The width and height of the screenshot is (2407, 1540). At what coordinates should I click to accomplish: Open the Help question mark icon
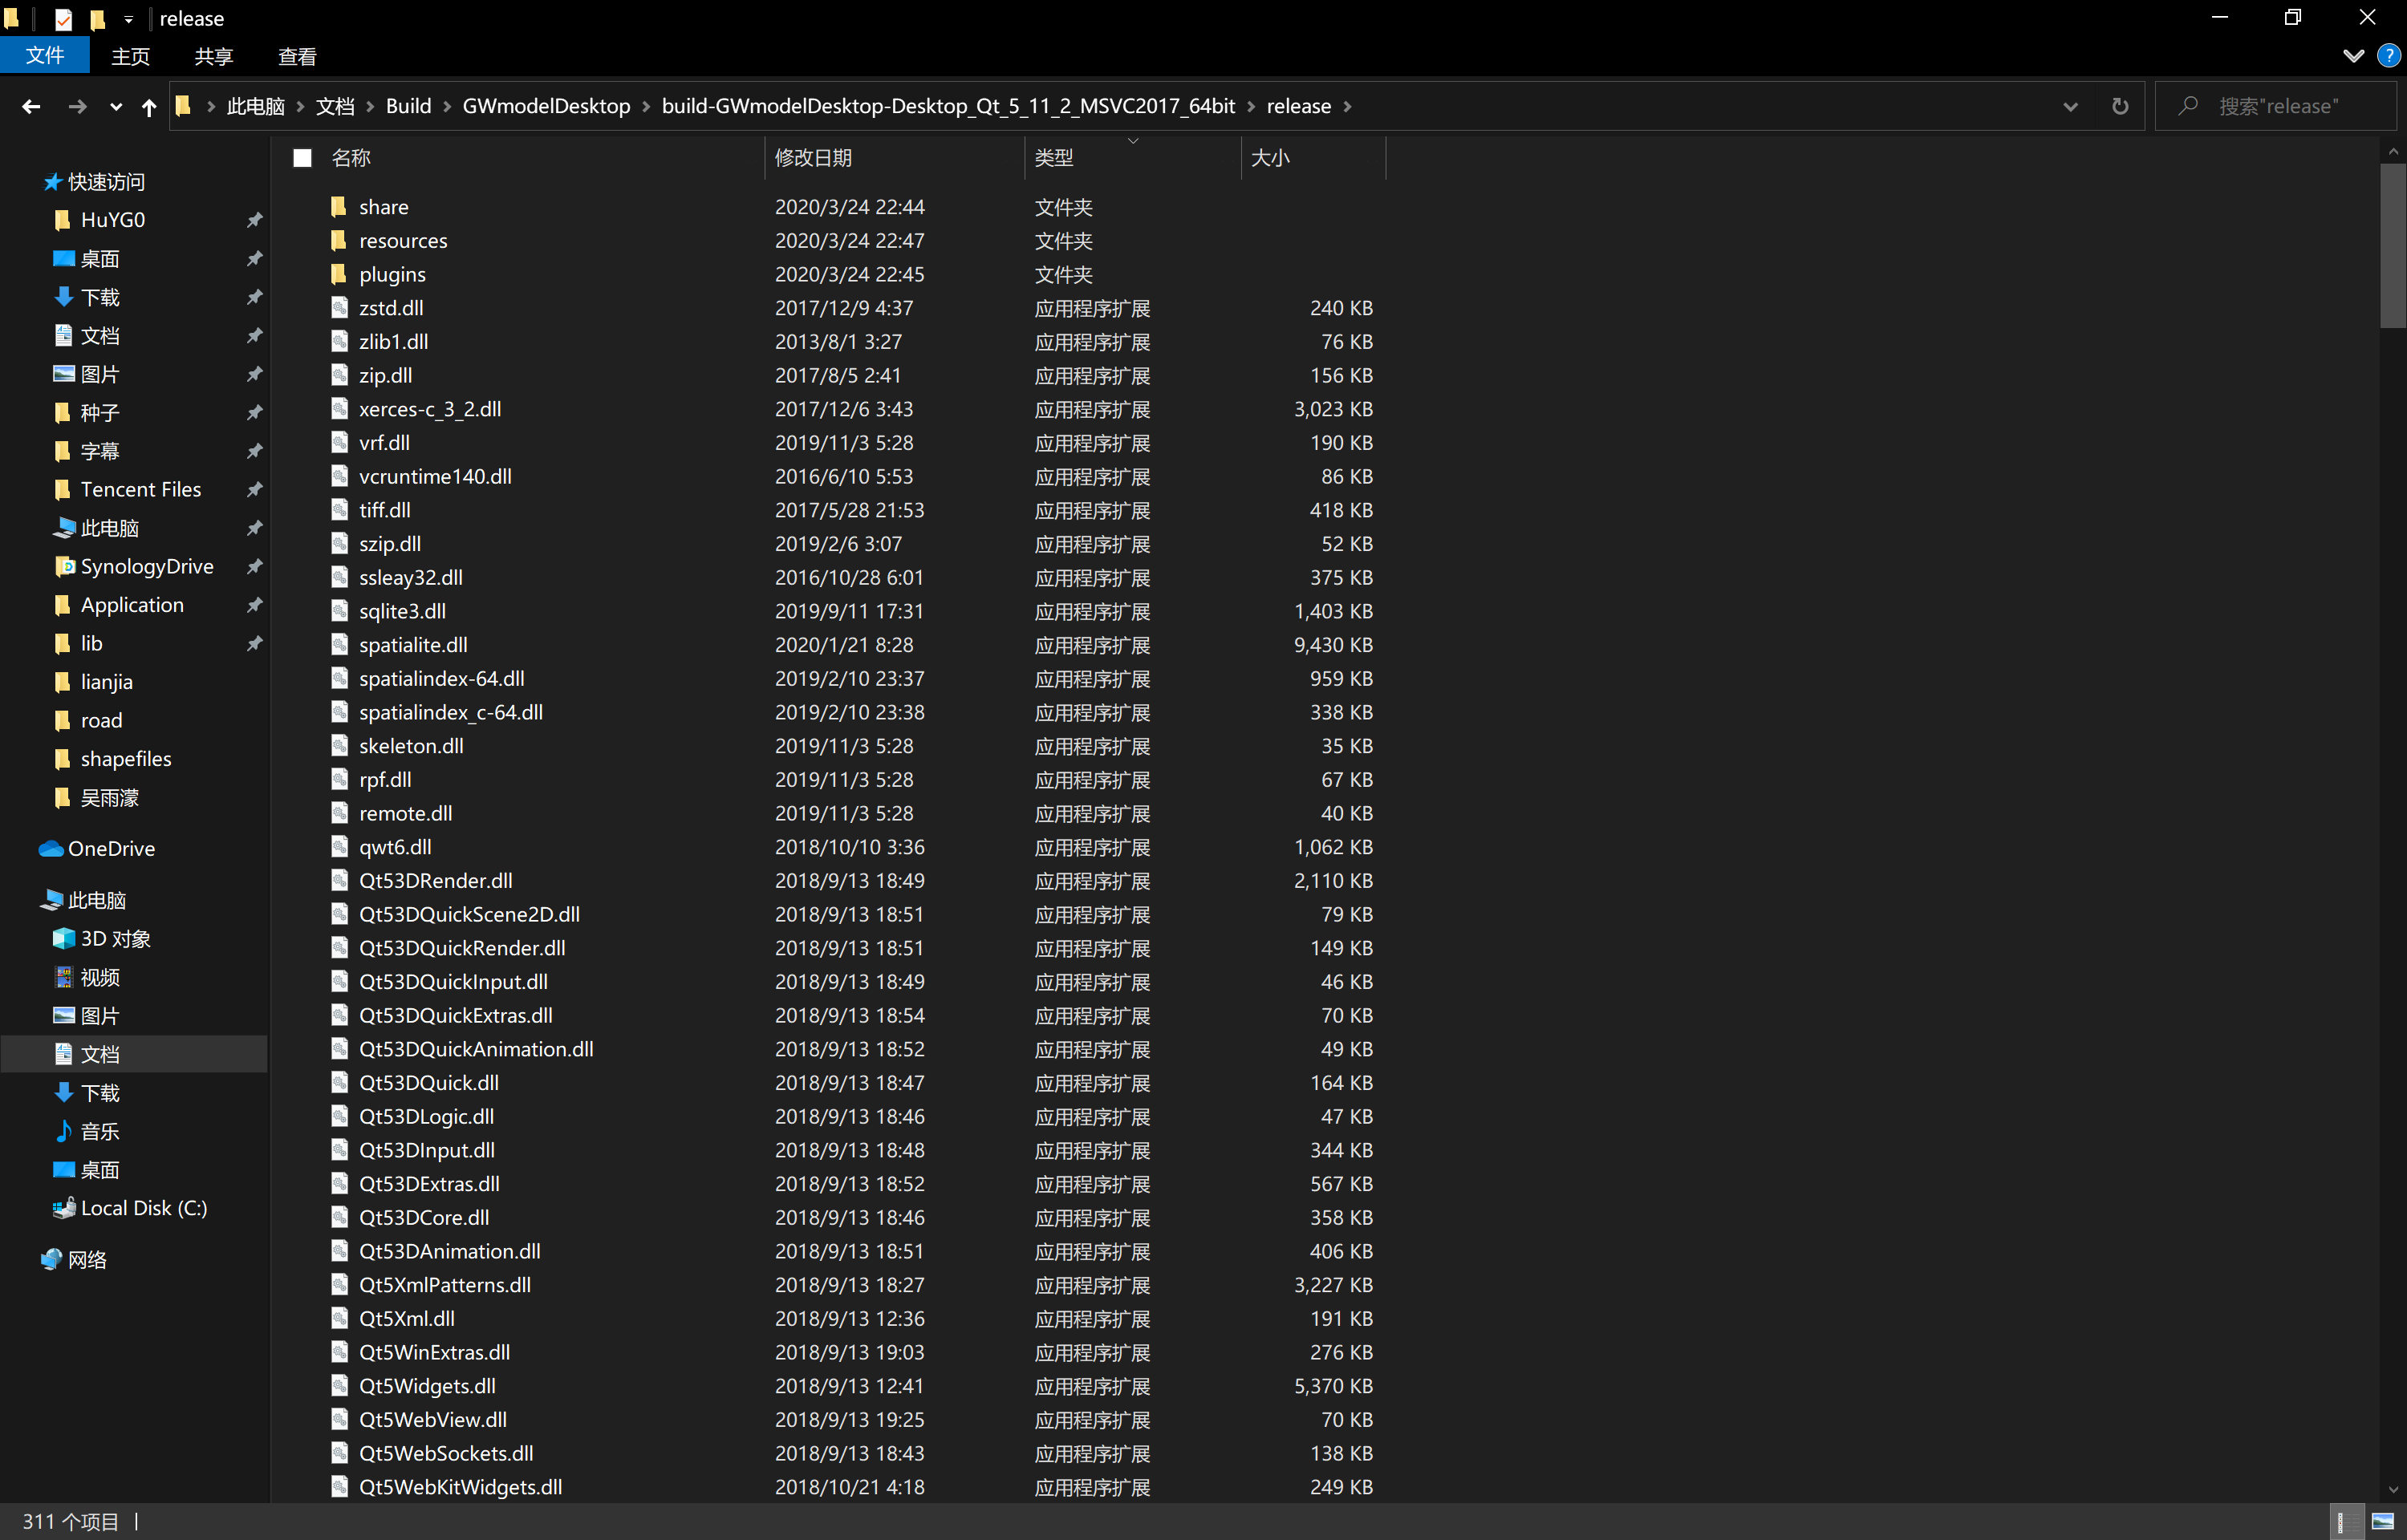(2388, 56)
